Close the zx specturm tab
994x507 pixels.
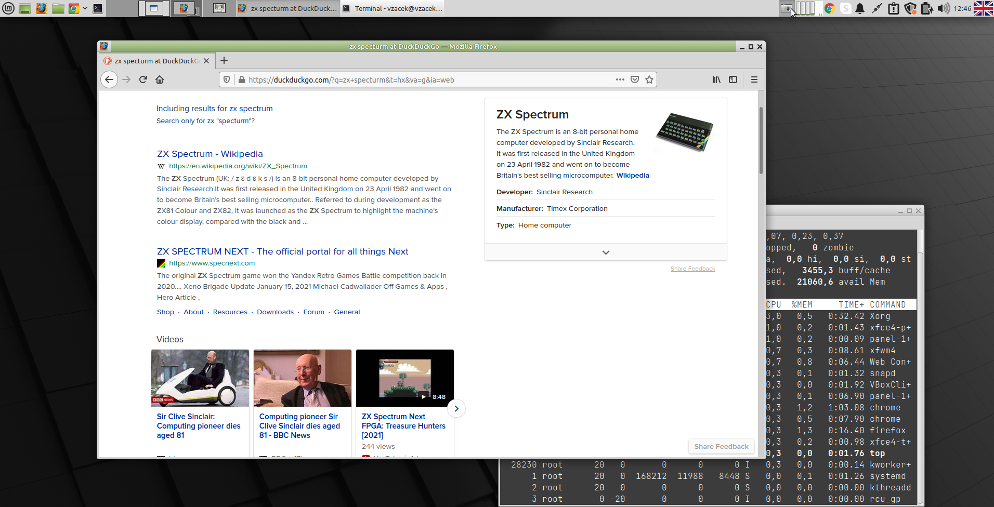coord(206,61)
